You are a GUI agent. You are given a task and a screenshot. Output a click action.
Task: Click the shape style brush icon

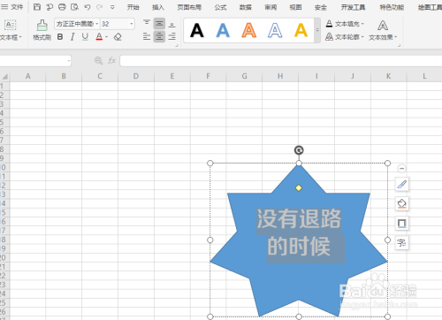[402, 185]
